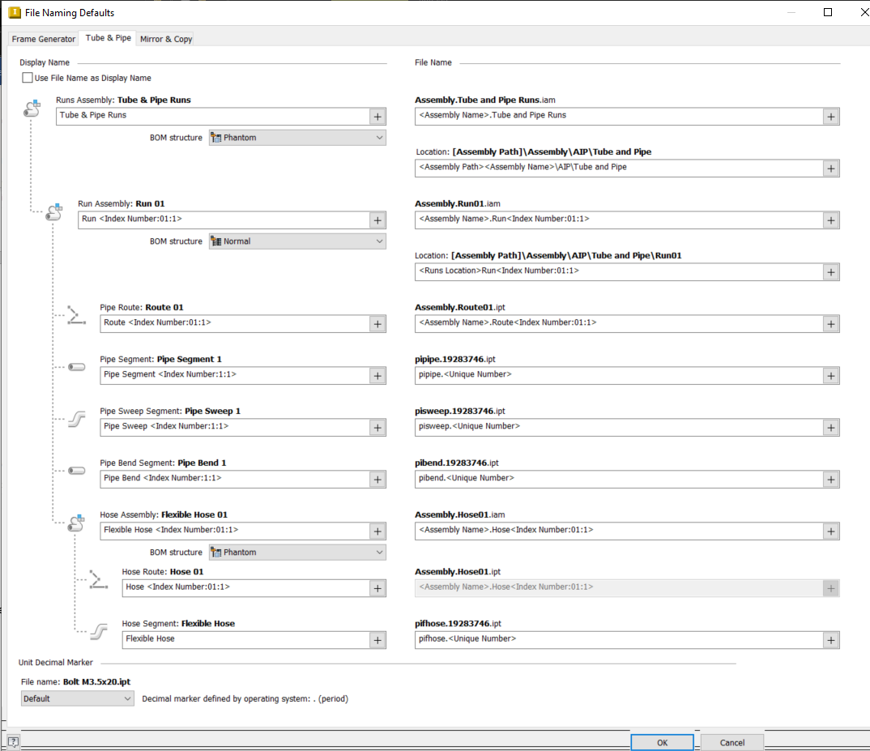
Task: Add token to pisweep file name
Action: click(x=830, y=428)
